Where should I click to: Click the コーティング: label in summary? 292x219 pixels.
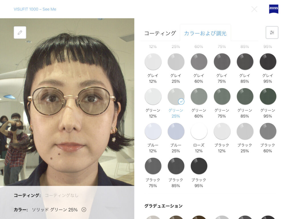click(x=27, y=195)
